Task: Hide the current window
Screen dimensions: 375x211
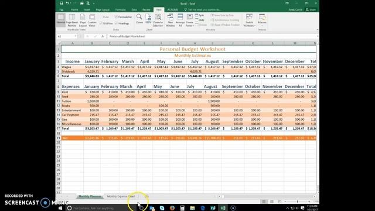Action: point(200,20)
